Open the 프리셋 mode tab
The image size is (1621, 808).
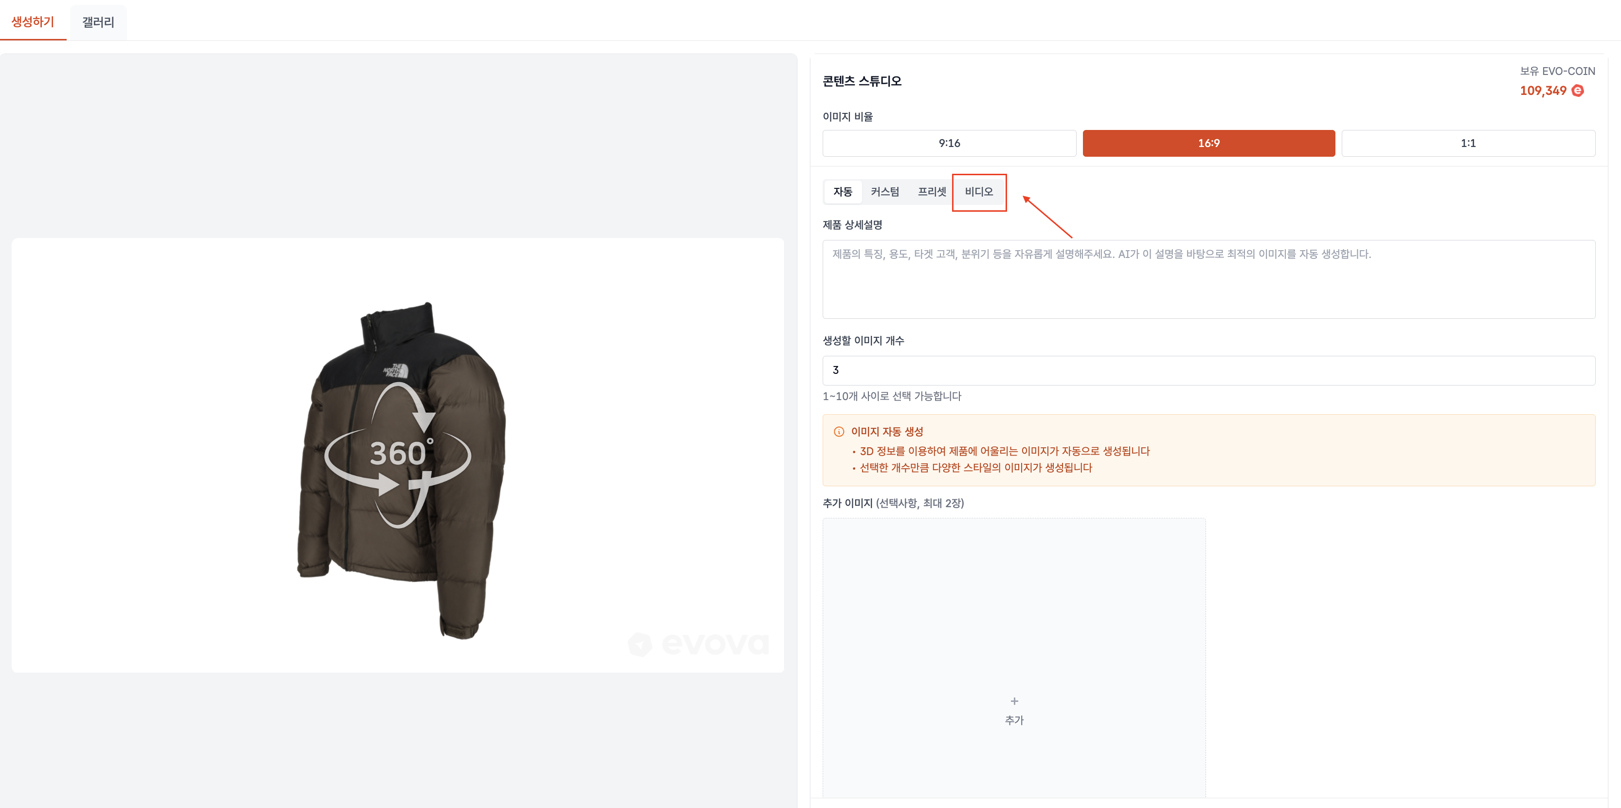click(931, 191)
